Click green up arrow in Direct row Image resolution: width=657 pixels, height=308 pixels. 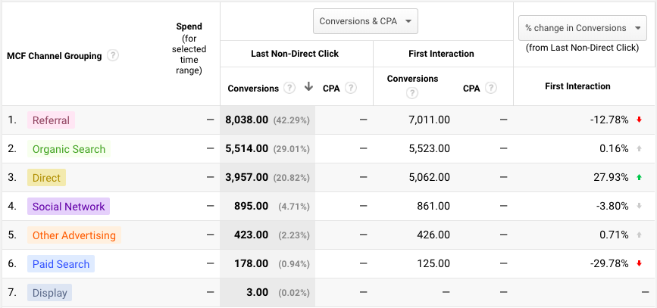click(639, 177)
